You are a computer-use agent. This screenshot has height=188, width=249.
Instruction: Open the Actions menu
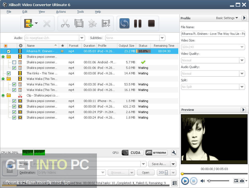[61, 12]
